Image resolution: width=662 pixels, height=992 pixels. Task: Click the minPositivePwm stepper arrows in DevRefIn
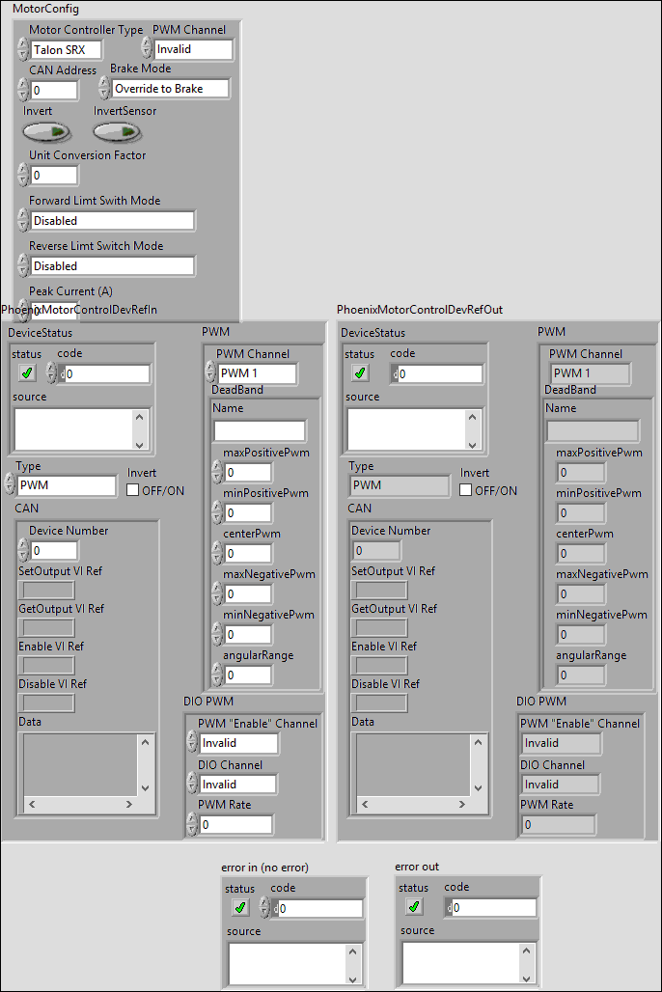pyautogui.click(x=217, y=512)
